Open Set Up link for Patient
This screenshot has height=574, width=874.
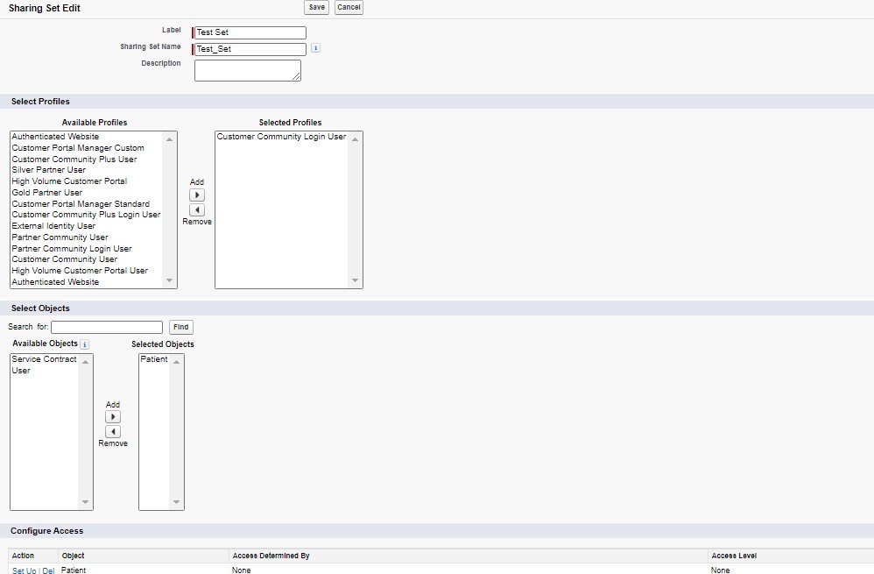pyautogui.click(x=24, y=570)
